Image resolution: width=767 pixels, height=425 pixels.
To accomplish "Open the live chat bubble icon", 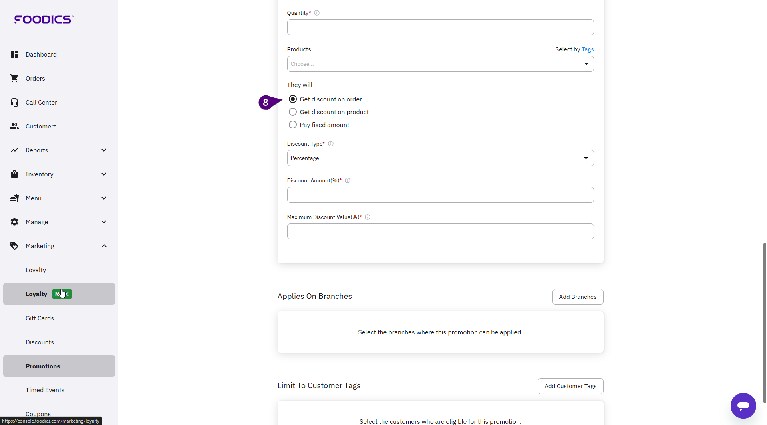I will pos(743,406).
